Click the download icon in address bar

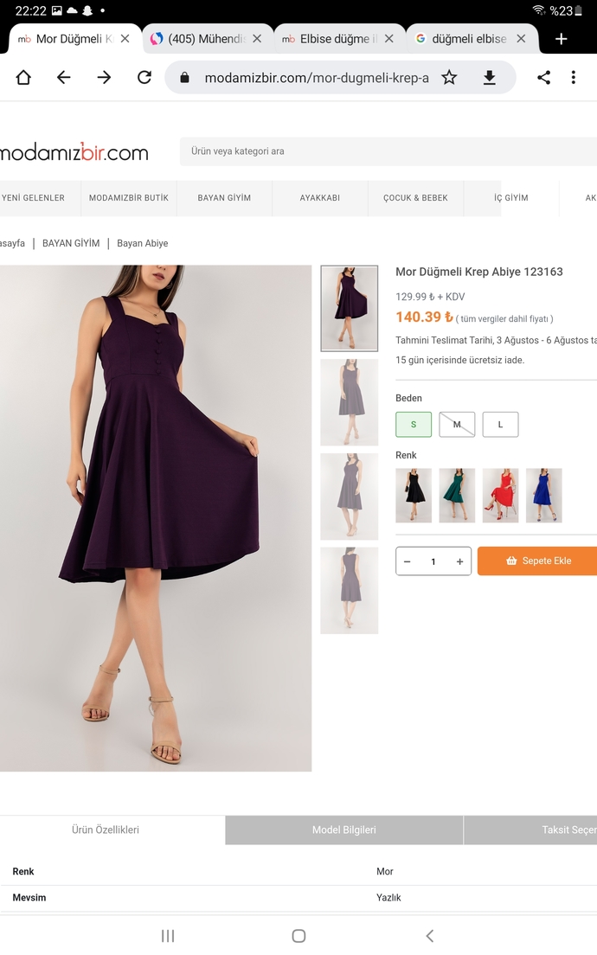point(489,77)
